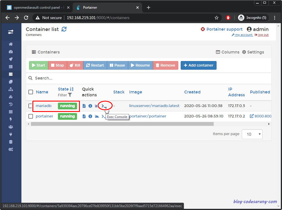
Task: Tick the select-all containers checkbox
Action: tap(31, 92)
